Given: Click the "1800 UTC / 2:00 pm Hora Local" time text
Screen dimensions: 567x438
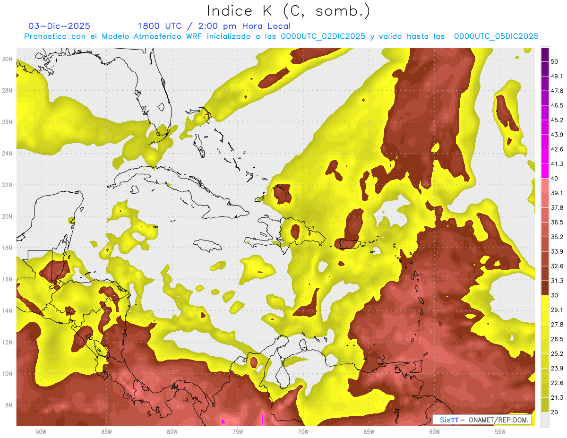Looking at the screenshot, I should pyautogui.click(x=214, y=26).
